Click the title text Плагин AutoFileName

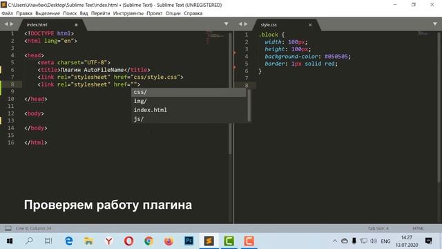coord(92,70)
